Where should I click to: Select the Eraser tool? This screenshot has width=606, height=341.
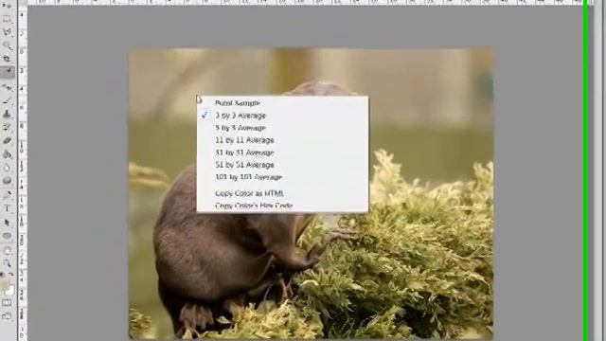(x=7, y=140)
